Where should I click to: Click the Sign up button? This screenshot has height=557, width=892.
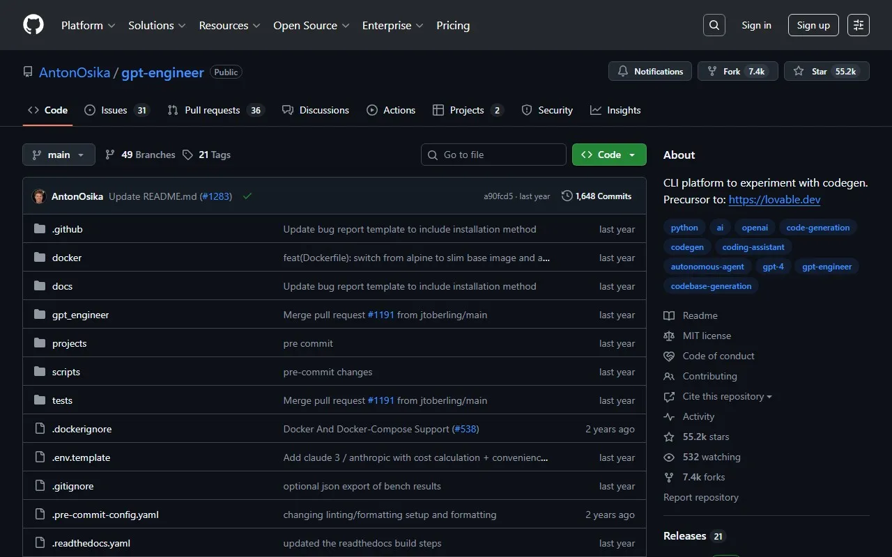[x=813, y=25]
